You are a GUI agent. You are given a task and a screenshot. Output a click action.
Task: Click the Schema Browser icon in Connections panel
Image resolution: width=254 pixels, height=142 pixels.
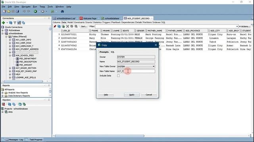pos(19,23)
